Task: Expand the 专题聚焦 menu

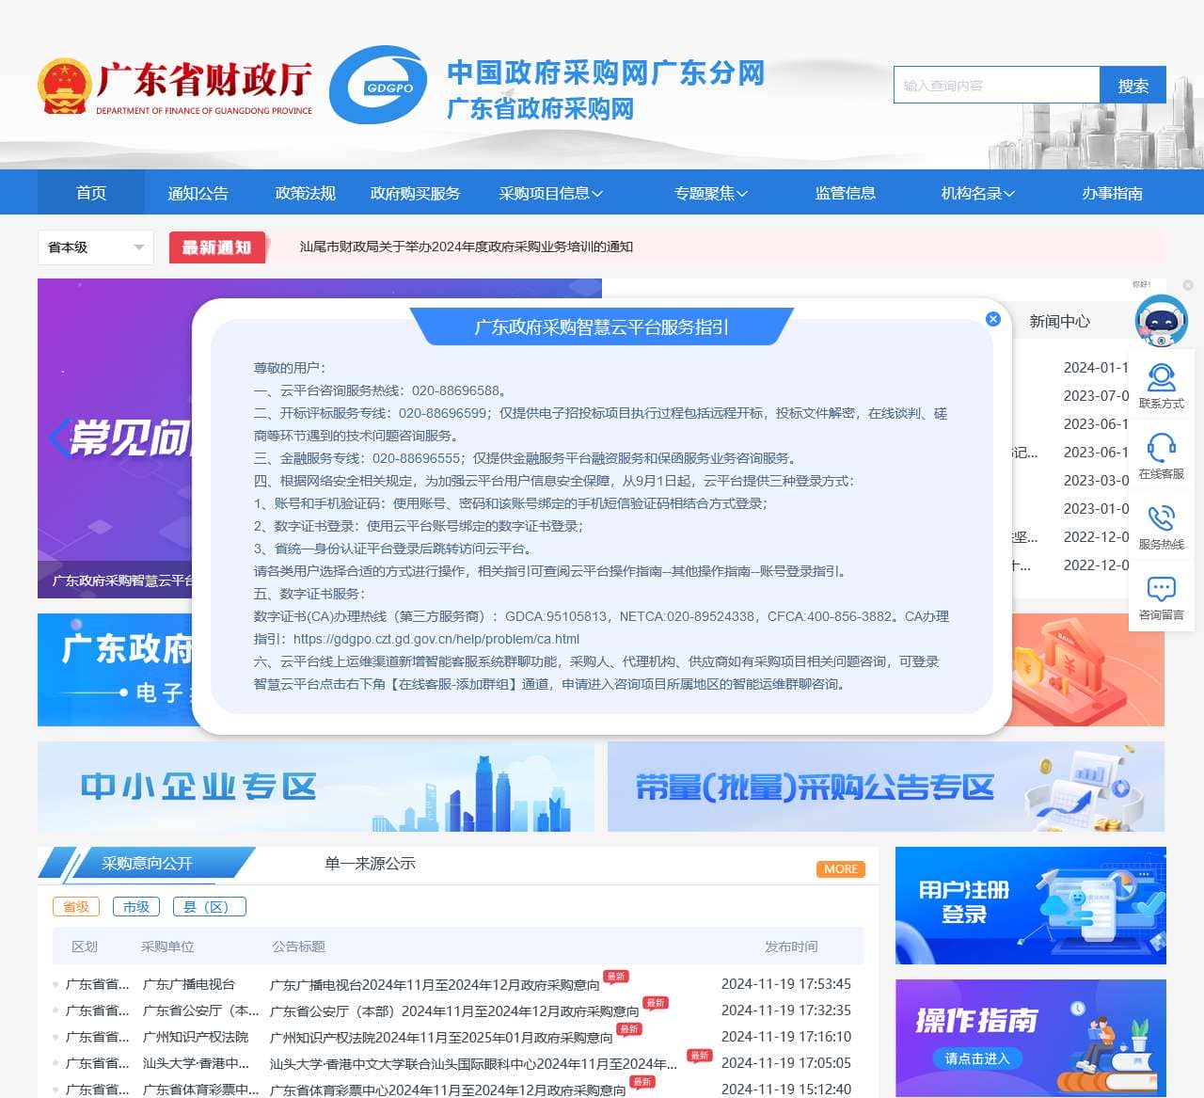Action: pos(711,193)
